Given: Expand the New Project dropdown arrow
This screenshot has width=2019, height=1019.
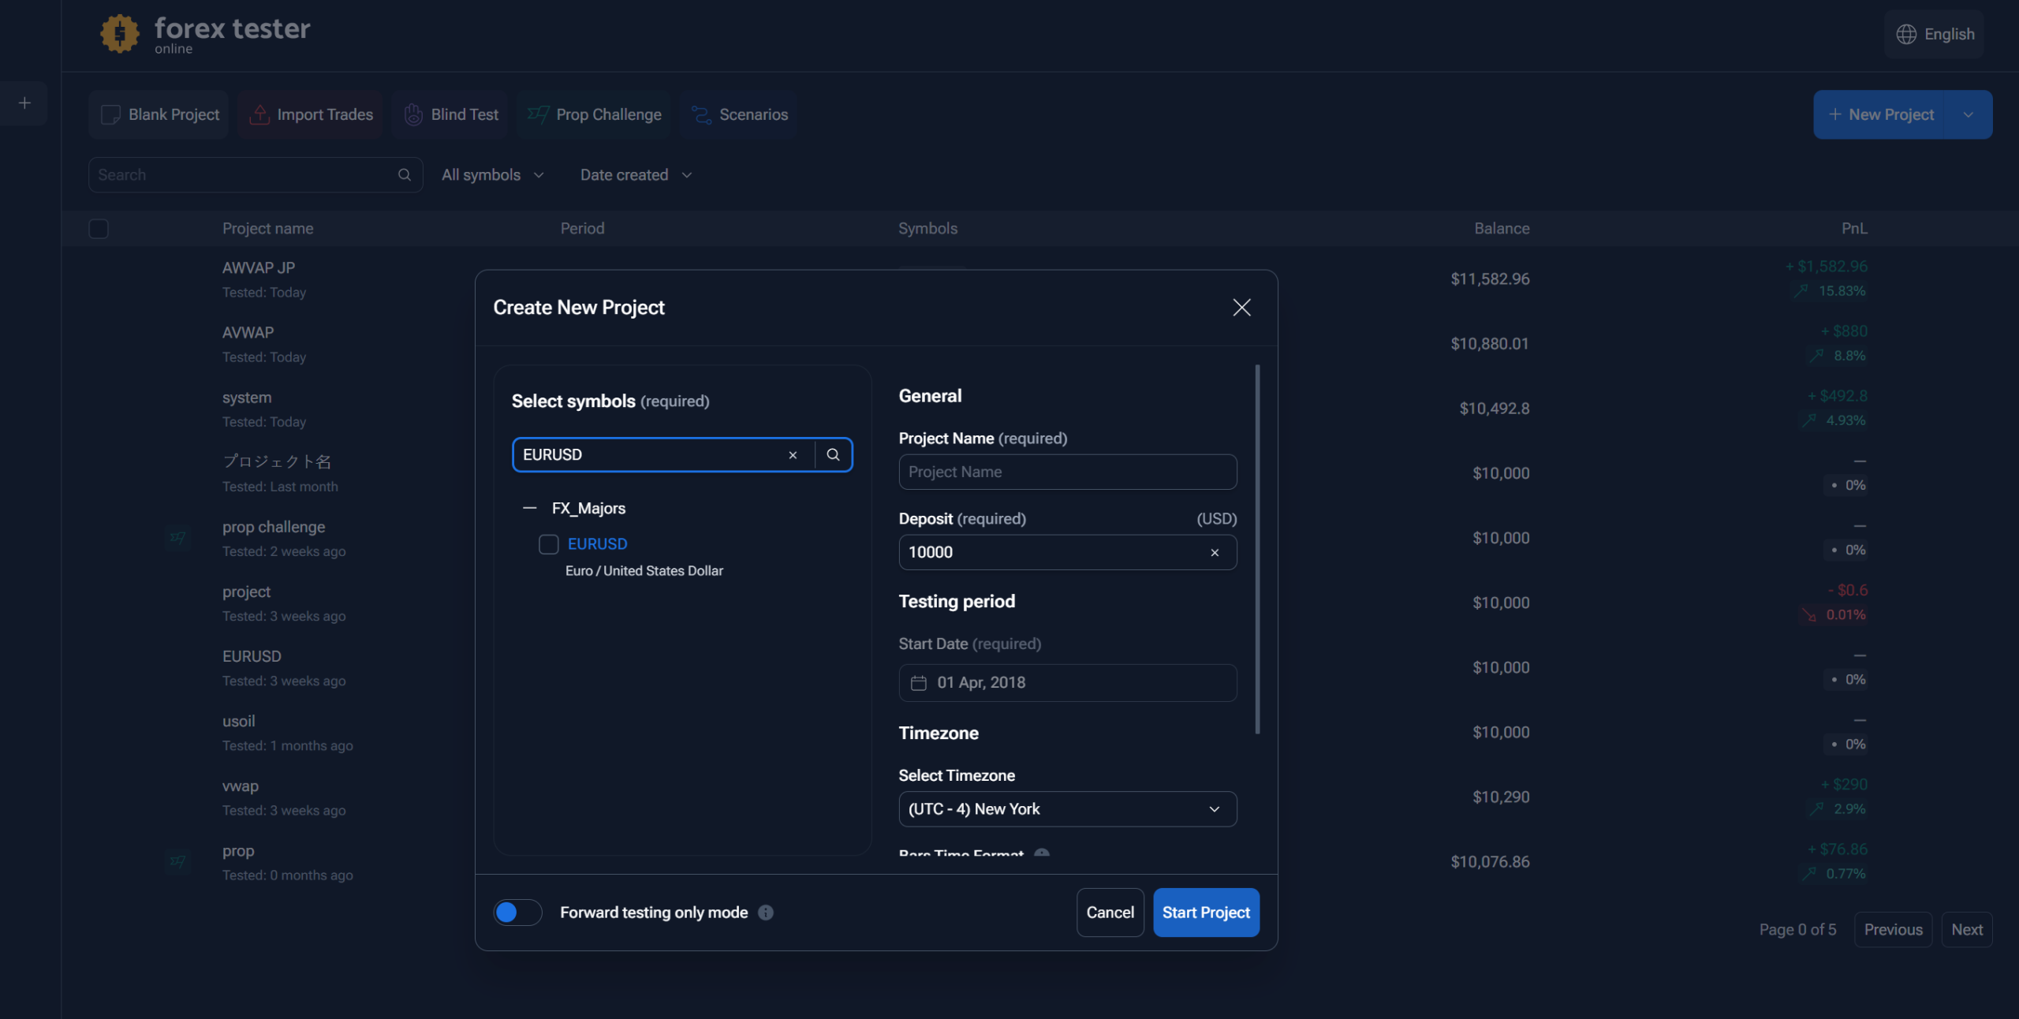Looking at the screenshot, I should pos(1969,114).
